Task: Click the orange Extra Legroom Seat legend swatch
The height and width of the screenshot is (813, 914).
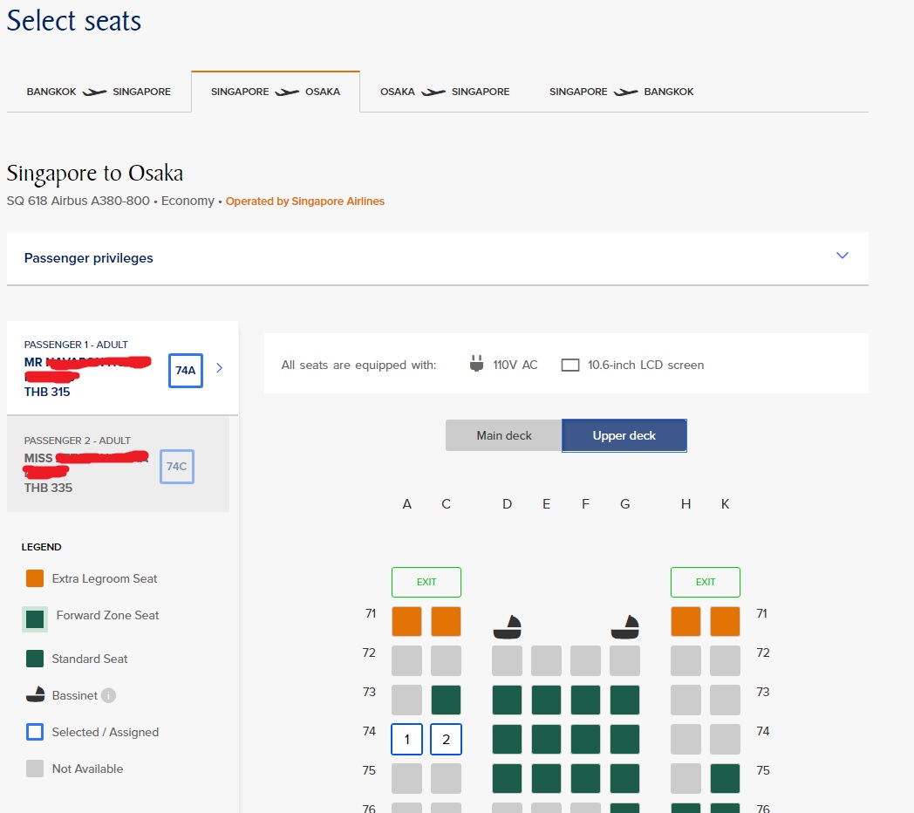Action: click(35, 578)
